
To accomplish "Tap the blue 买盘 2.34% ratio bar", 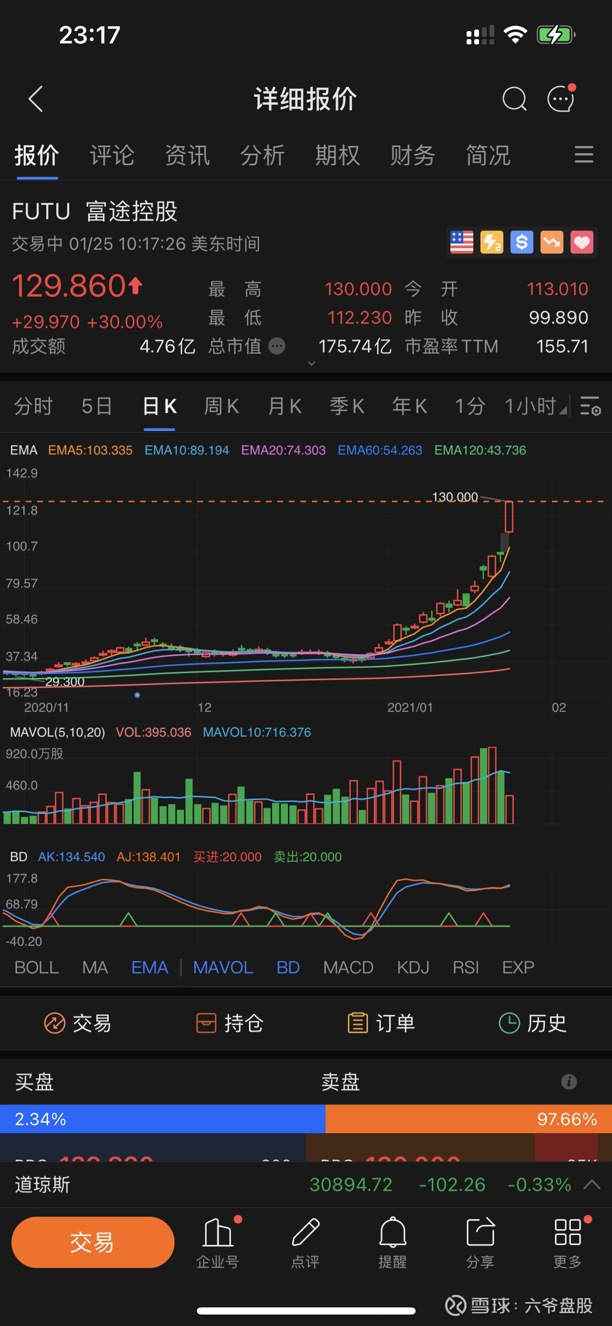I will (163, 1118).
